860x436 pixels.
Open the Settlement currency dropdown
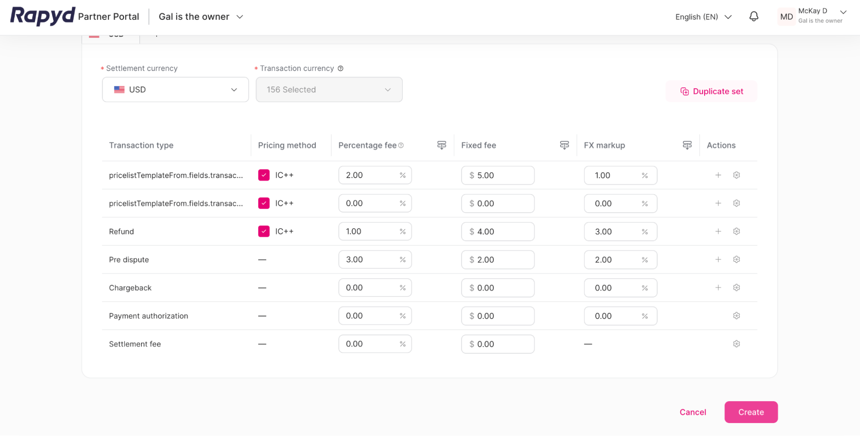point(175,90)
